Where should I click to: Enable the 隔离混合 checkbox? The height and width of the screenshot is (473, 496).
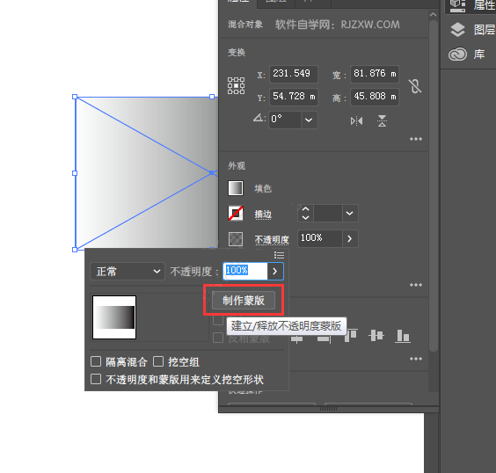[x=96, y=361]
